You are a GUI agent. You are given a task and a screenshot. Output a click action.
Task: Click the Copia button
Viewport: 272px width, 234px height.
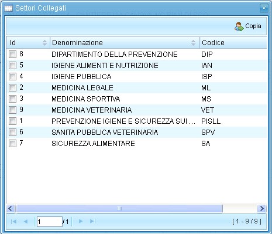[248, 26]
